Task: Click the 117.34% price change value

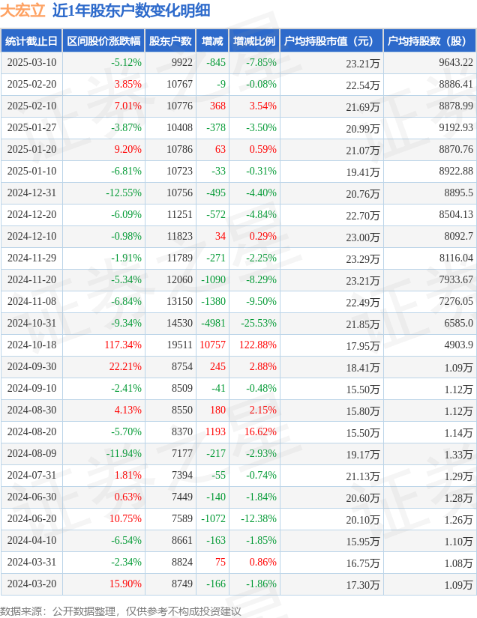Action: [x=123, y=345]
